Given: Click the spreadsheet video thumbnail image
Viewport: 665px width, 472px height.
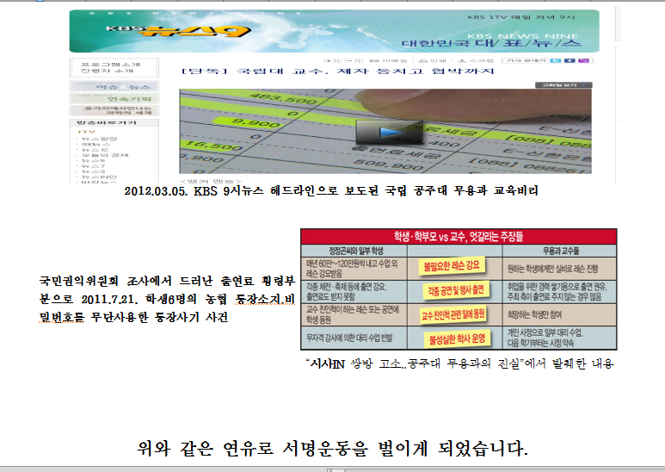Looking at the screenshot, I should point(385,131).
